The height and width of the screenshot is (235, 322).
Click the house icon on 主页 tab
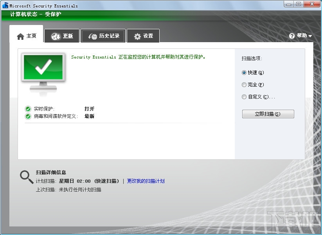(x=20, y=36)
